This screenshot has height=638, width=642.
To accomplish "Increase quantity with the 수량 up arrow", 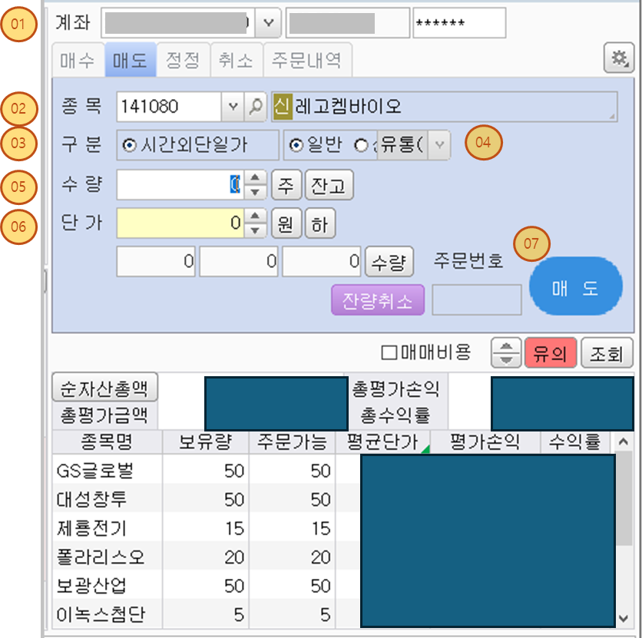I will click(255, 177).
